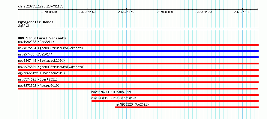The image size is (267, 119).
Task: Click the red bar under dgv5066n152
Action: click(x=138, y=76)
